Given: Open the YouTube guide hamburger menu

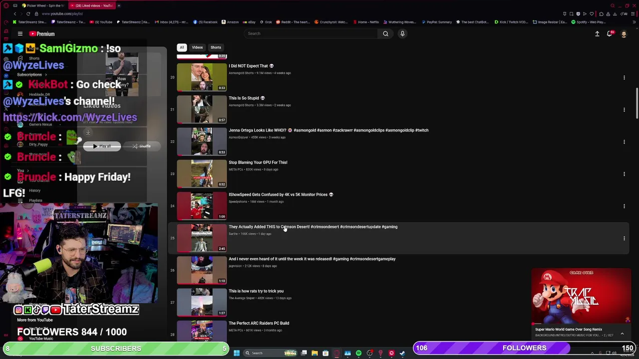Looking at the screenshot, I should pos(20,34).
